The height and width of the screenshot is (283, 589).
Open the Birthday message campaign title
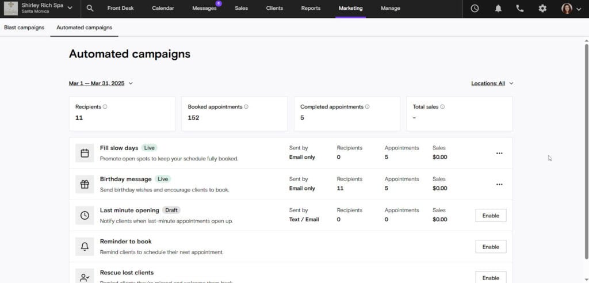coord(126,179)
